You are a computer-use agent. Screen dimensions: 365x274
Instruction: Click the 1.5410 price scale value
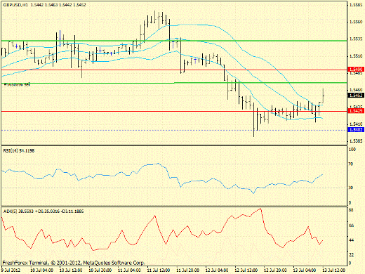[356, 124]
